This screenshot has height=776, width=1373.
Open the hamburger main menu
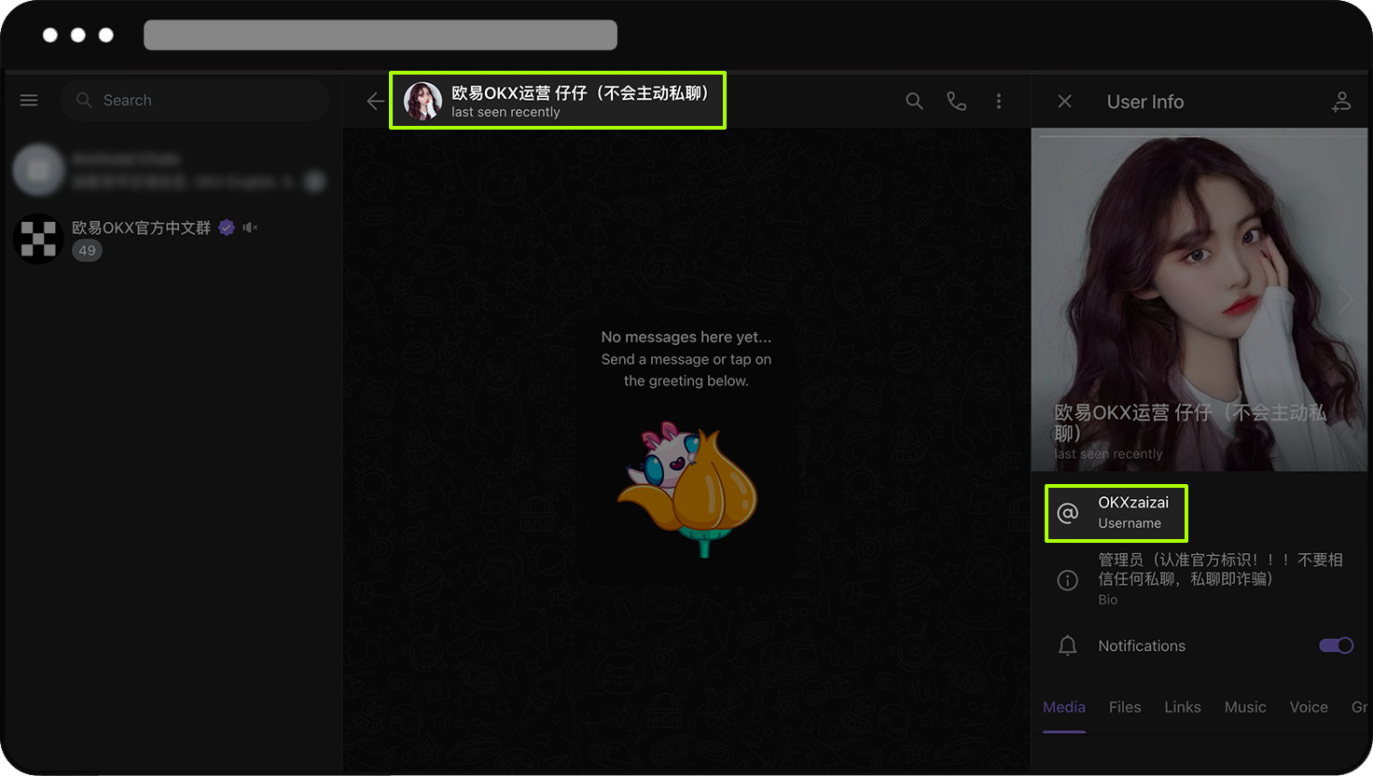(29, 101)
